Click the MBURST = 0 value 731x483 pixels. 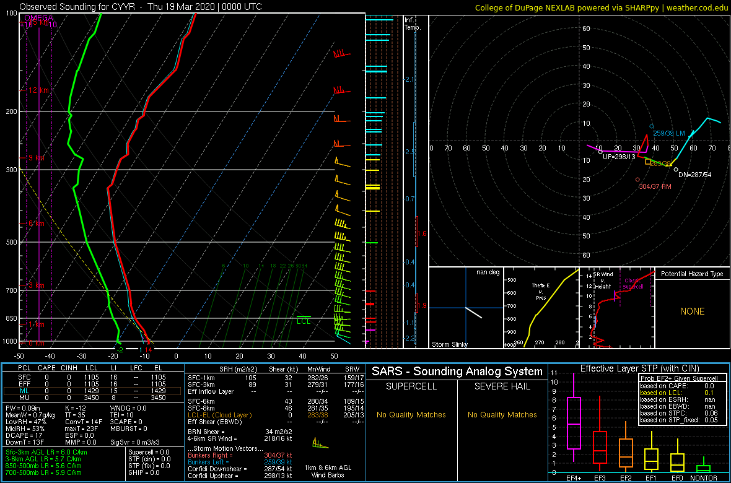coord(129,429)
